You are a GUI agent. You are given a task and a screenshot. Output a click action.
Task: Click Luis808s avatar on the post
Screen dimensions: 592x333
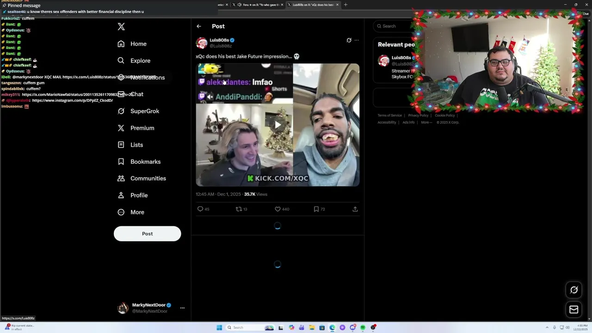pyautogui.click(x=202, y=43)
